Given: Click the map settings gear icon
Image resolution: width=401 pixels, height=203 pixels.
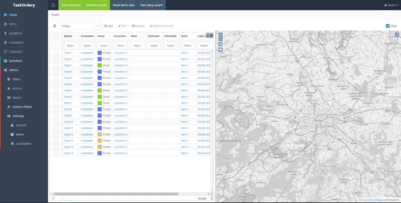Looking at the screenshot, I should point(221,44).
